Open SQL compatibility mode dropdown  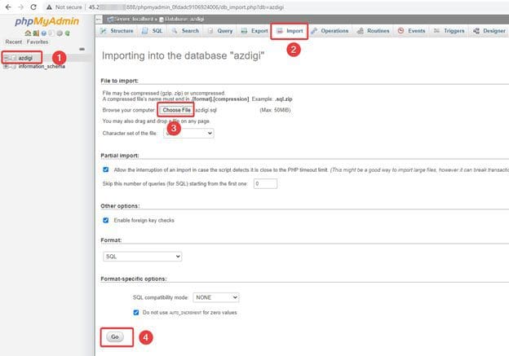tap(216, 297)
